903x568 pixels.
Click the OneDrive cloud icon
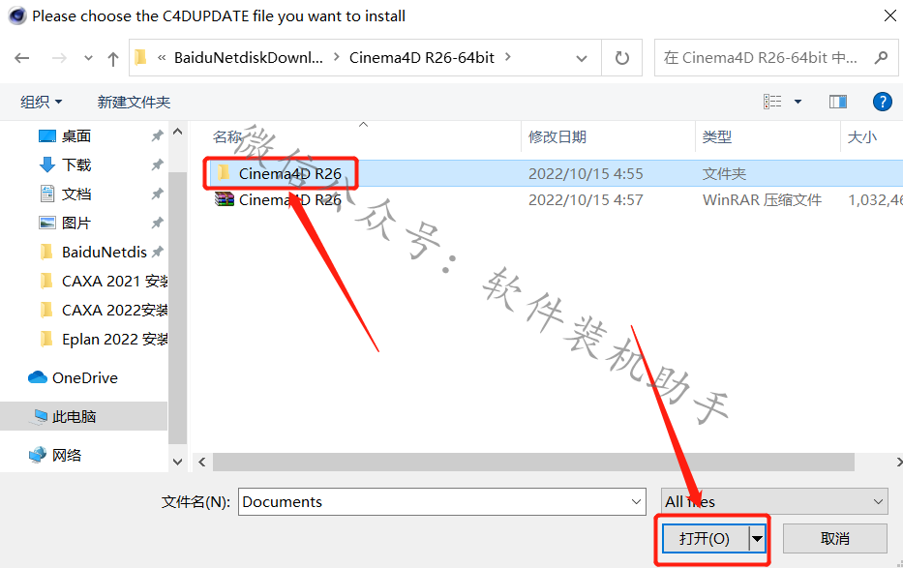click(38, 377)
